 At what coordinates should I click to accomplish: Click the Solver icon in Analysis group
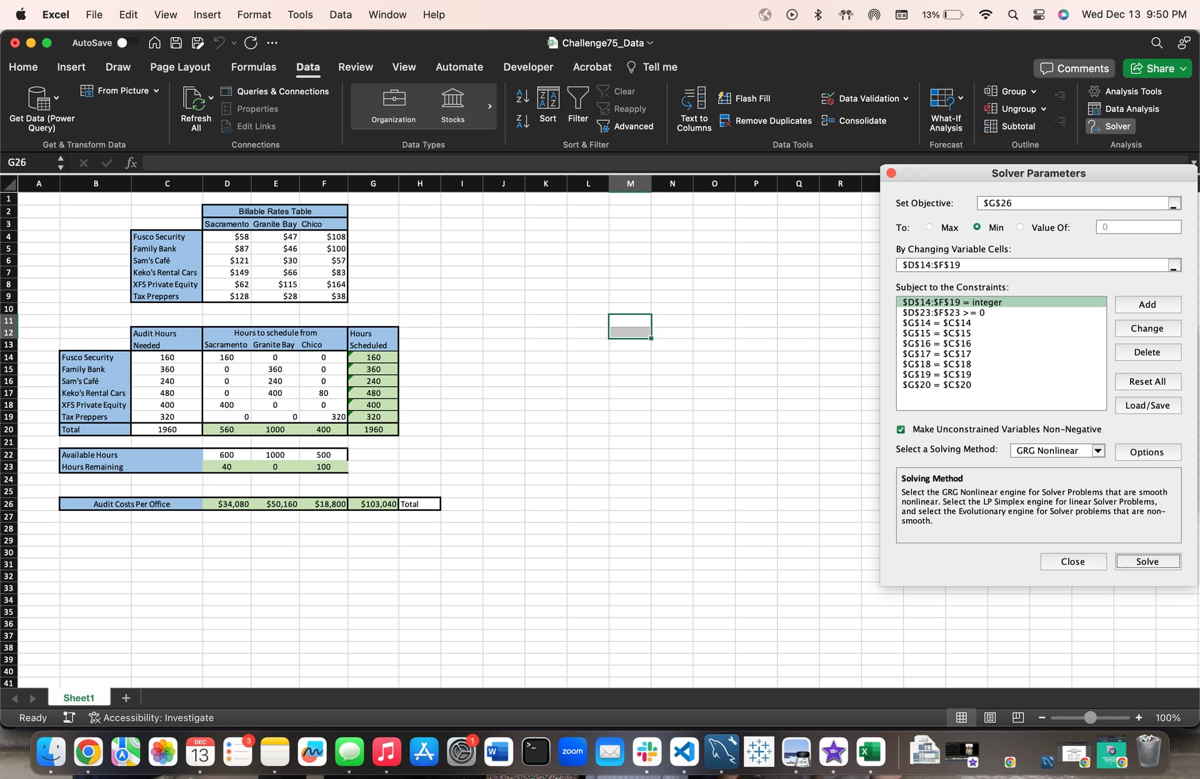[x=1094, y=126]
